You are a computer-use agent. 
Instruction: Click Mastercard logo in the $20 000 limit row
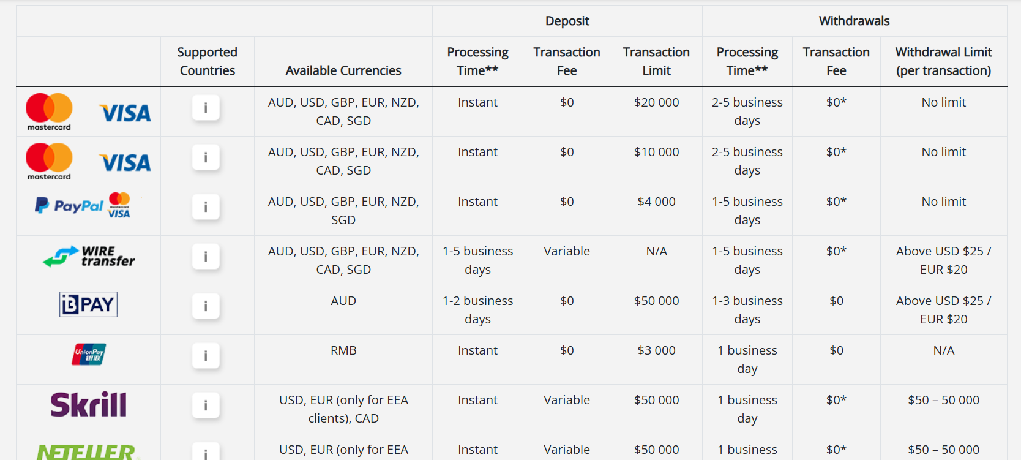coord(49,111)
